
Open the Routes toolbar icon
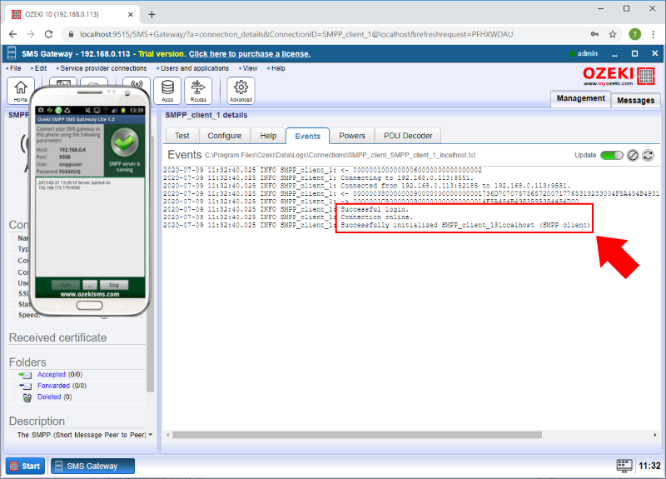(198, 91)
